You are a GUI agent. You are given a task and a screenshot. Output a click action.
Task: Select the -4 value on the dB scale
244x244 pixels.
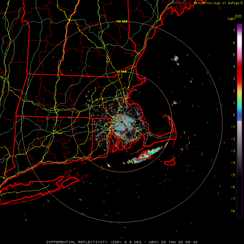tap(233, 163)
